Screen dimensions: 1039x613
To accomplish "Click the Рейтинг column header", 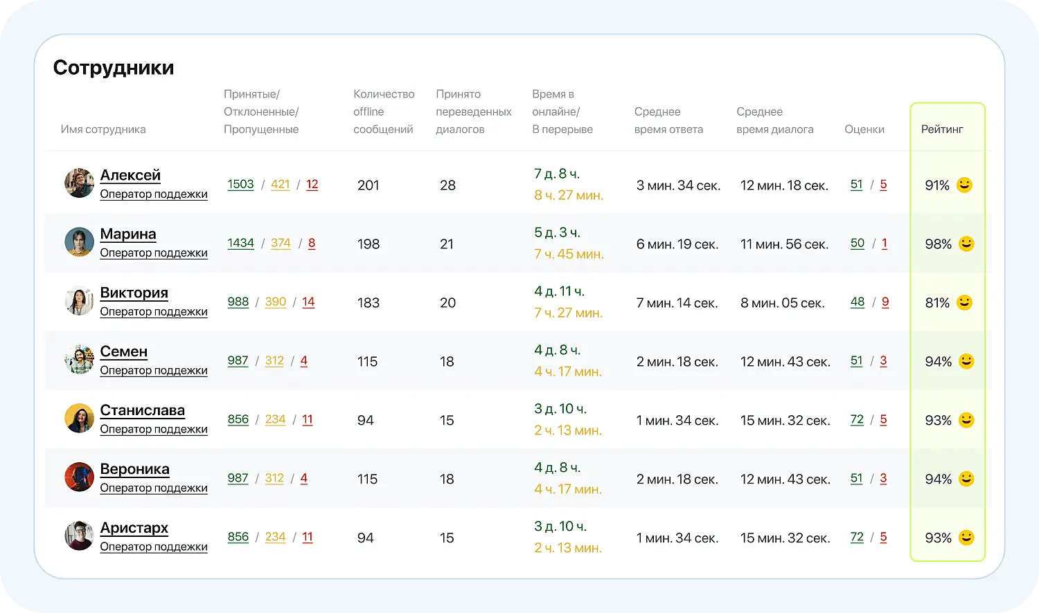I will click(x=942, y=129).
